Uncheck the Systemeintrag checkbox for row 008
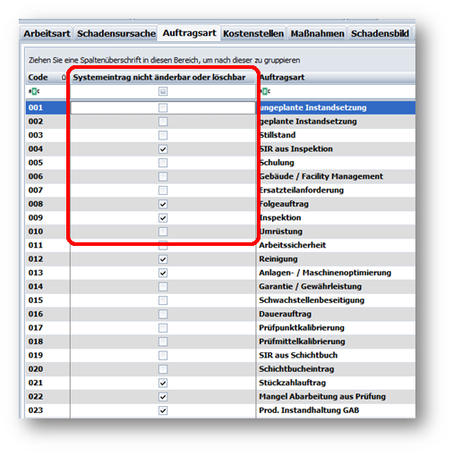This screenshot has width=453, height=456. 163,204
